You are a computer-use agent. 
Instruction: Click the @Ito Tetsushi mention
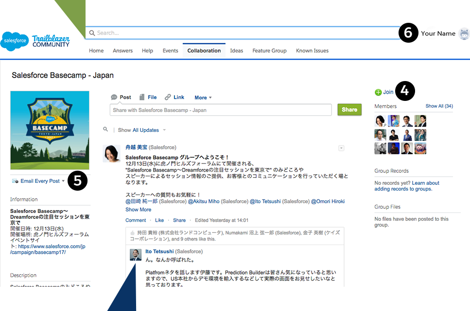pyautogui.click(x=265, y=201)
